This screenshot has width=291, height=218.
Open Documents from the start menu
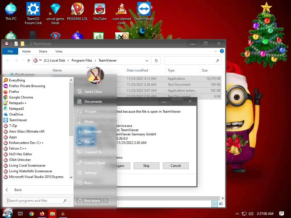pos(93,102)
